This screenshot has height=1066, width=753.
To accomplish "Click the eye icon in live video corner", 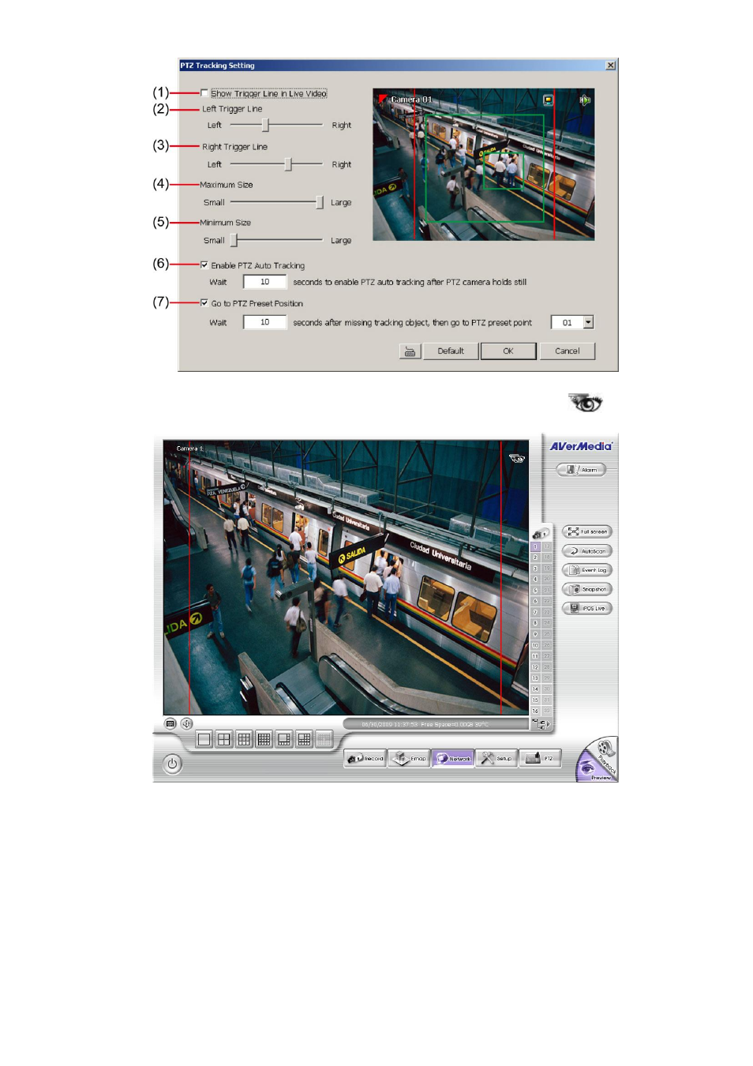I will coord(517,458).
